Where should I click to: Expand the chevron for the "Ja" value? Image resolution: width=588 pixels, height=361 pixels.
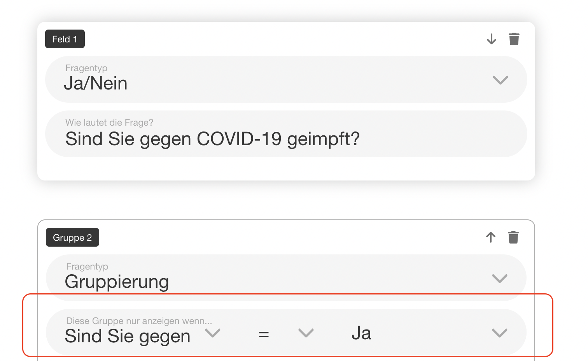[x=500, y=333]
